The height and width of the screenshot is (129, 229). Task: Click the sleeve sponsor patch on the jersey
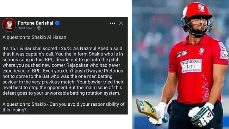click(x=223, y=51)
